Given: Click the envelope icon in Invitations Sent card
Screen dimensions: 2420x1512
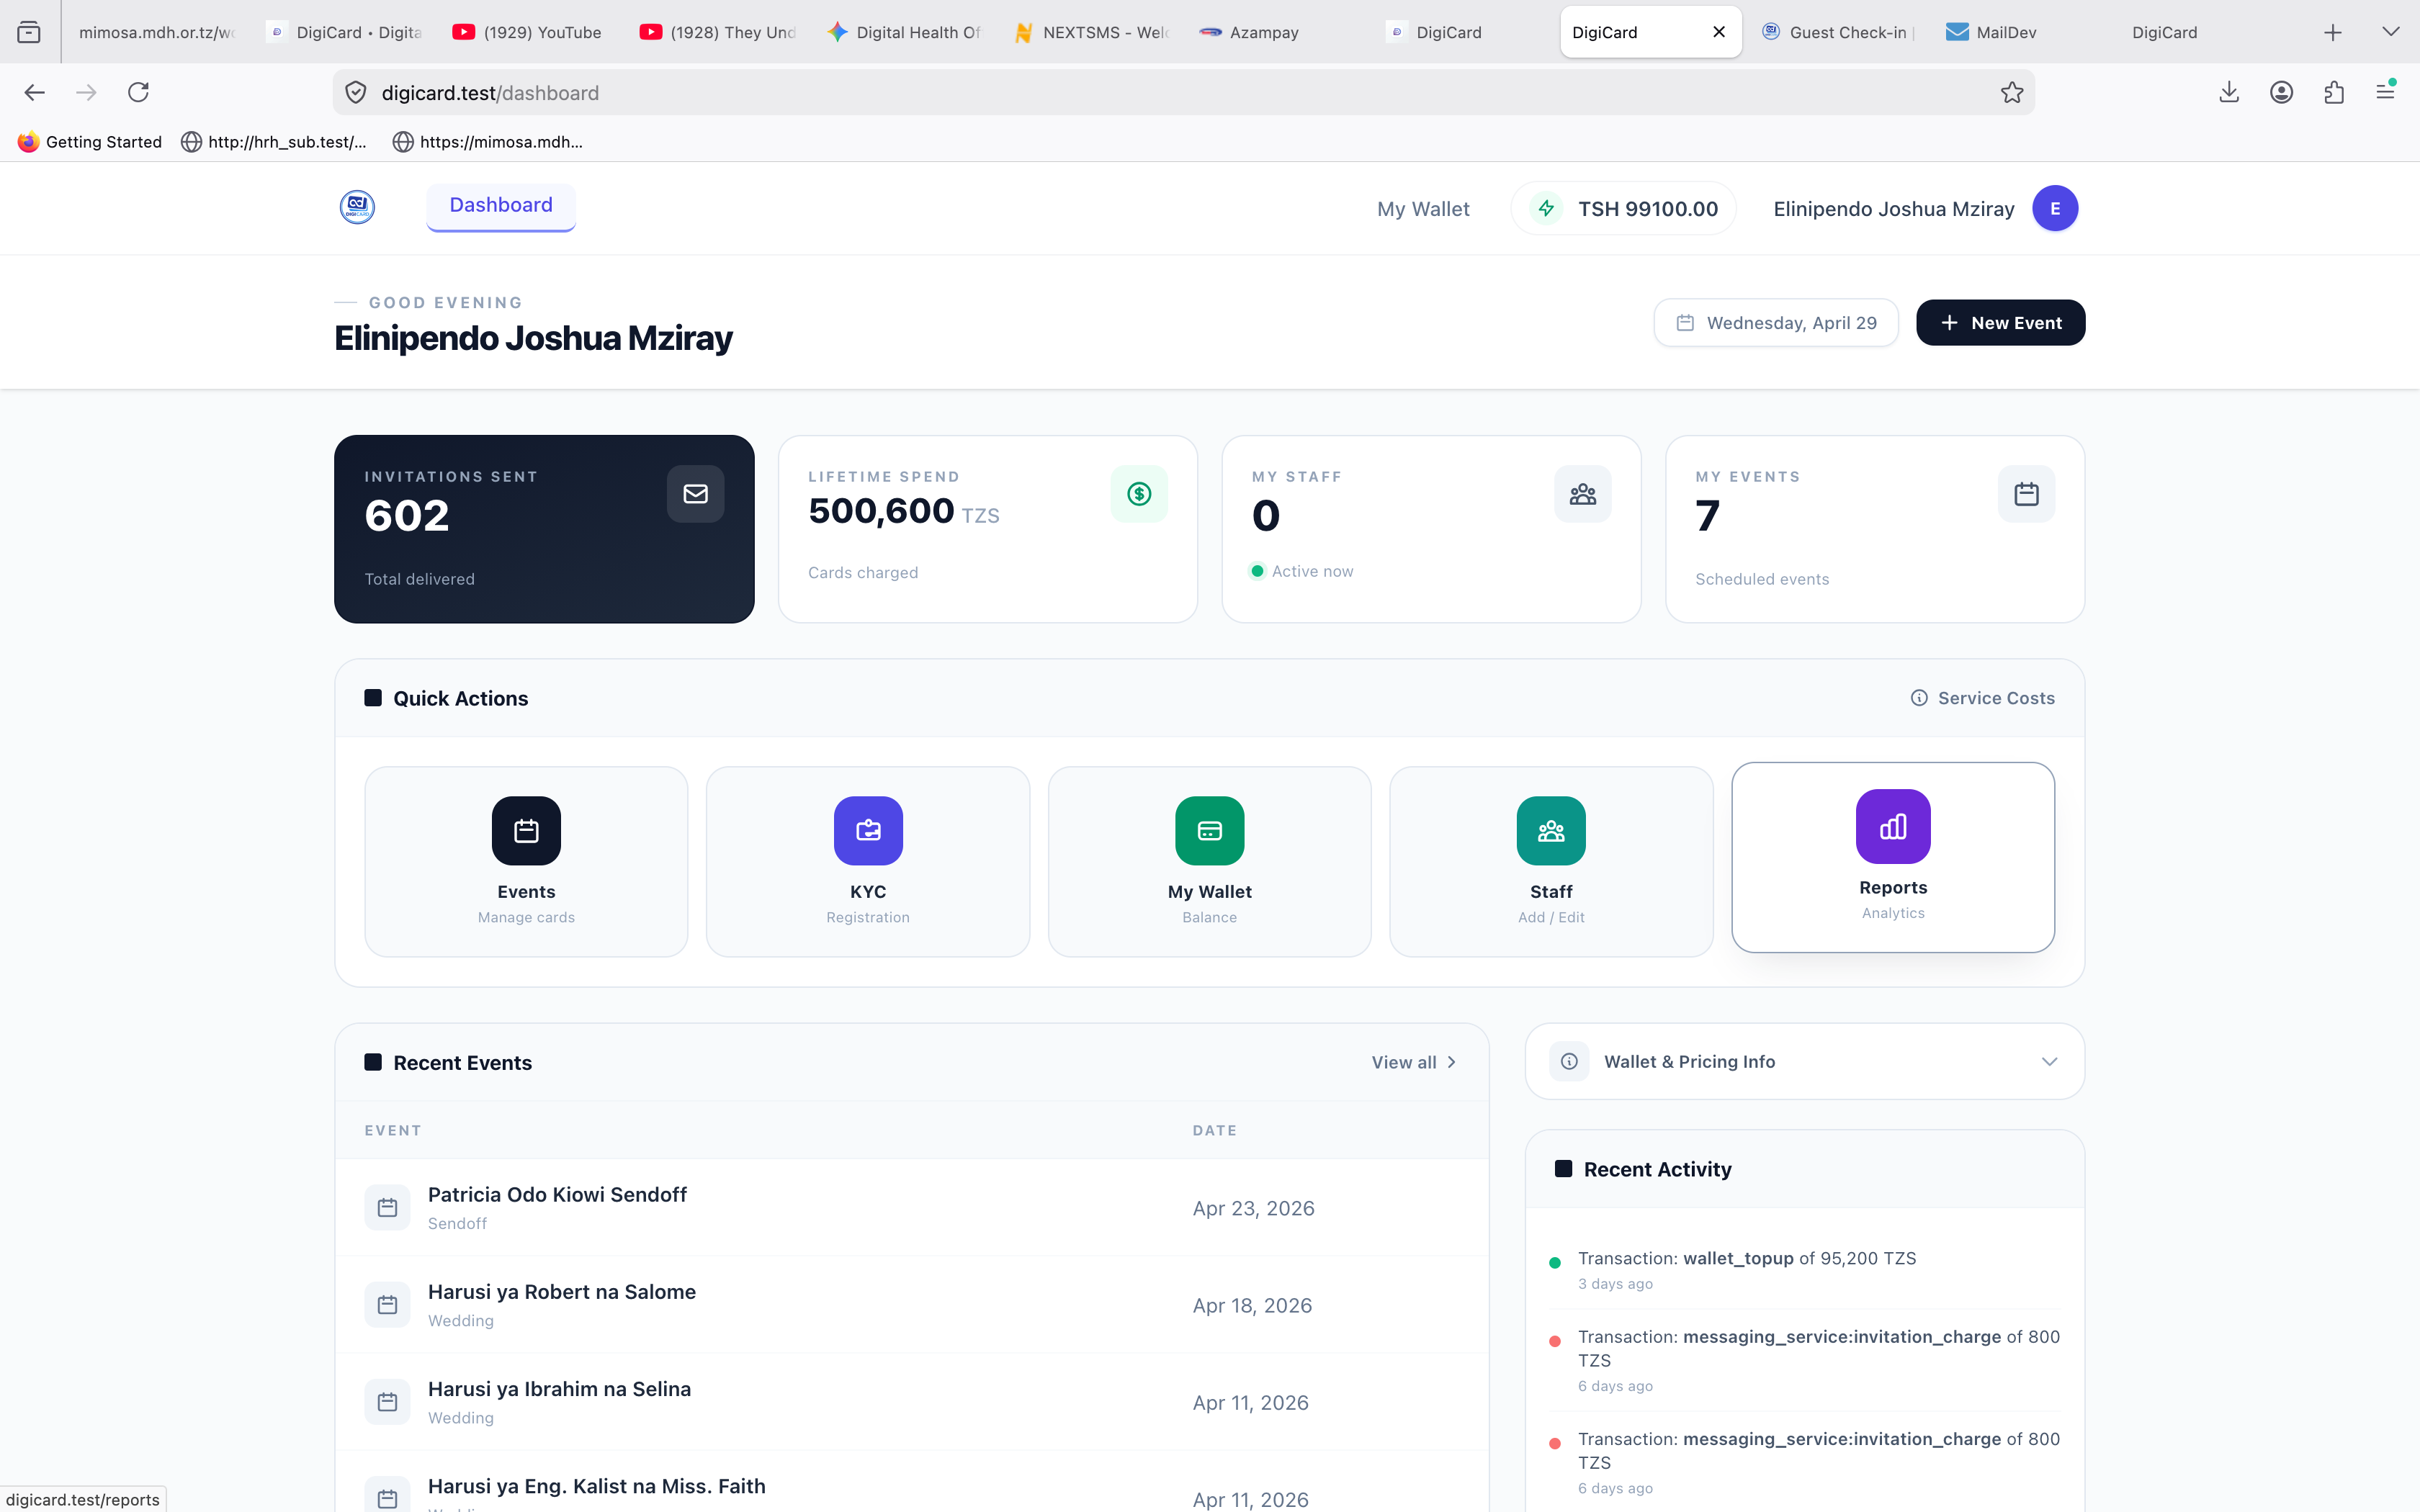Looking at the screenshot, I should click(x=695, y=494).
